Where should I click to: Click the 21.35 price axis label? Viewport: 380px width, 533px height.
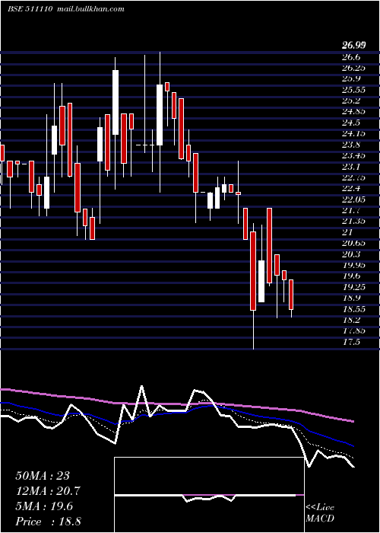(353, 222)
